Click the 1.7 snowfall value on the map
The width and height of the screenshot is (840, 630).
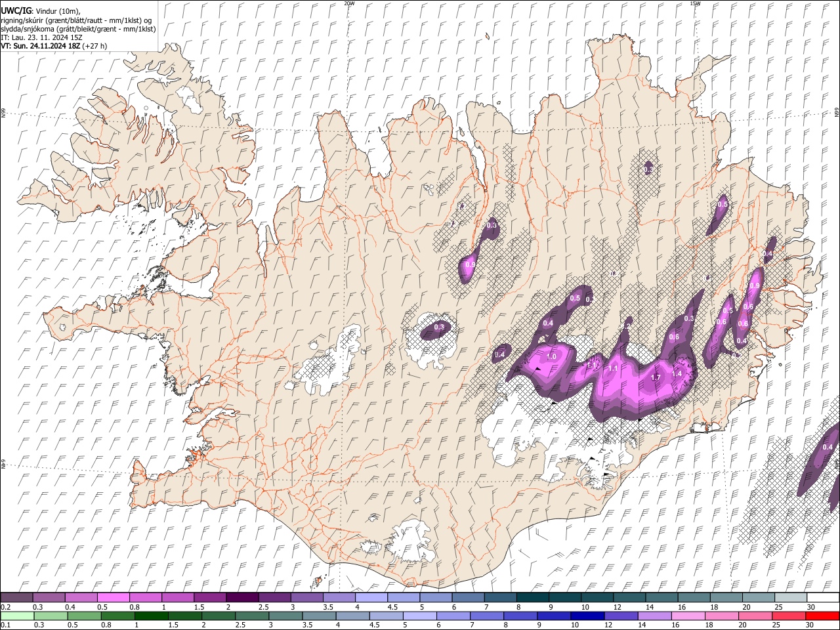pos(655,377)
